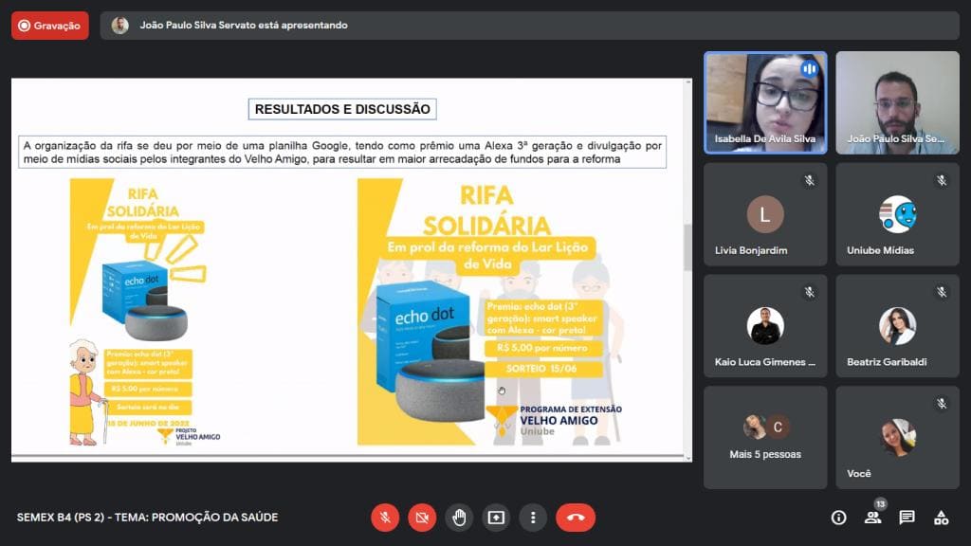Click the speaking indicator on Isabella's tile

click(x=809, y=68)
